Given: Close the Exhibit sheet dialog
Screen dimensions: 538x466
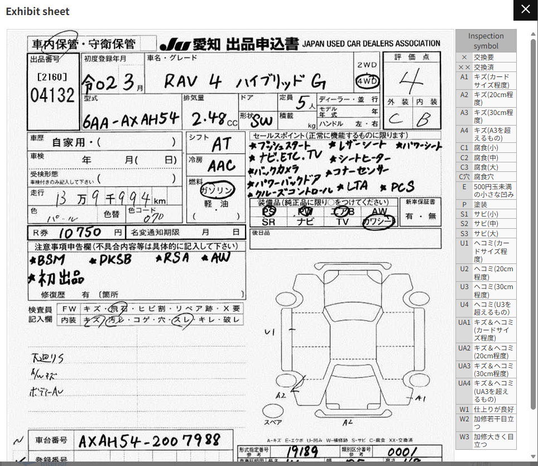Looking at the screenshot, I should click(x=525, y=10).
